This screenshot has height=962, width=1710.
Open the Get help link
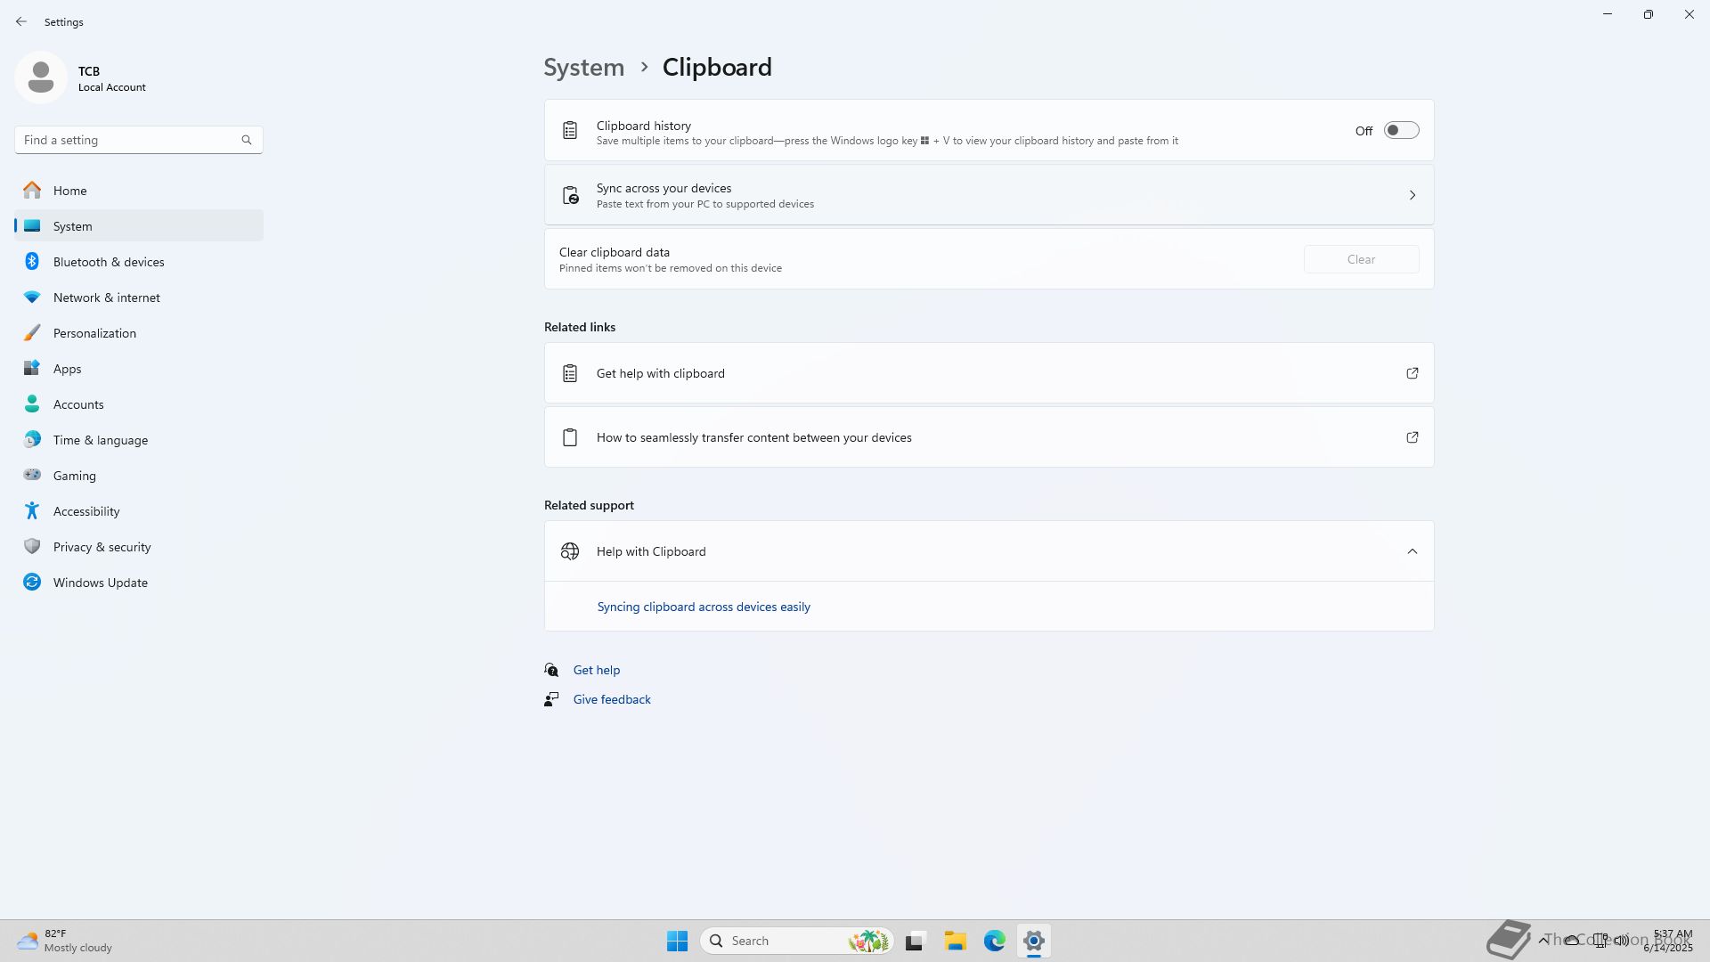click(596, 670)
